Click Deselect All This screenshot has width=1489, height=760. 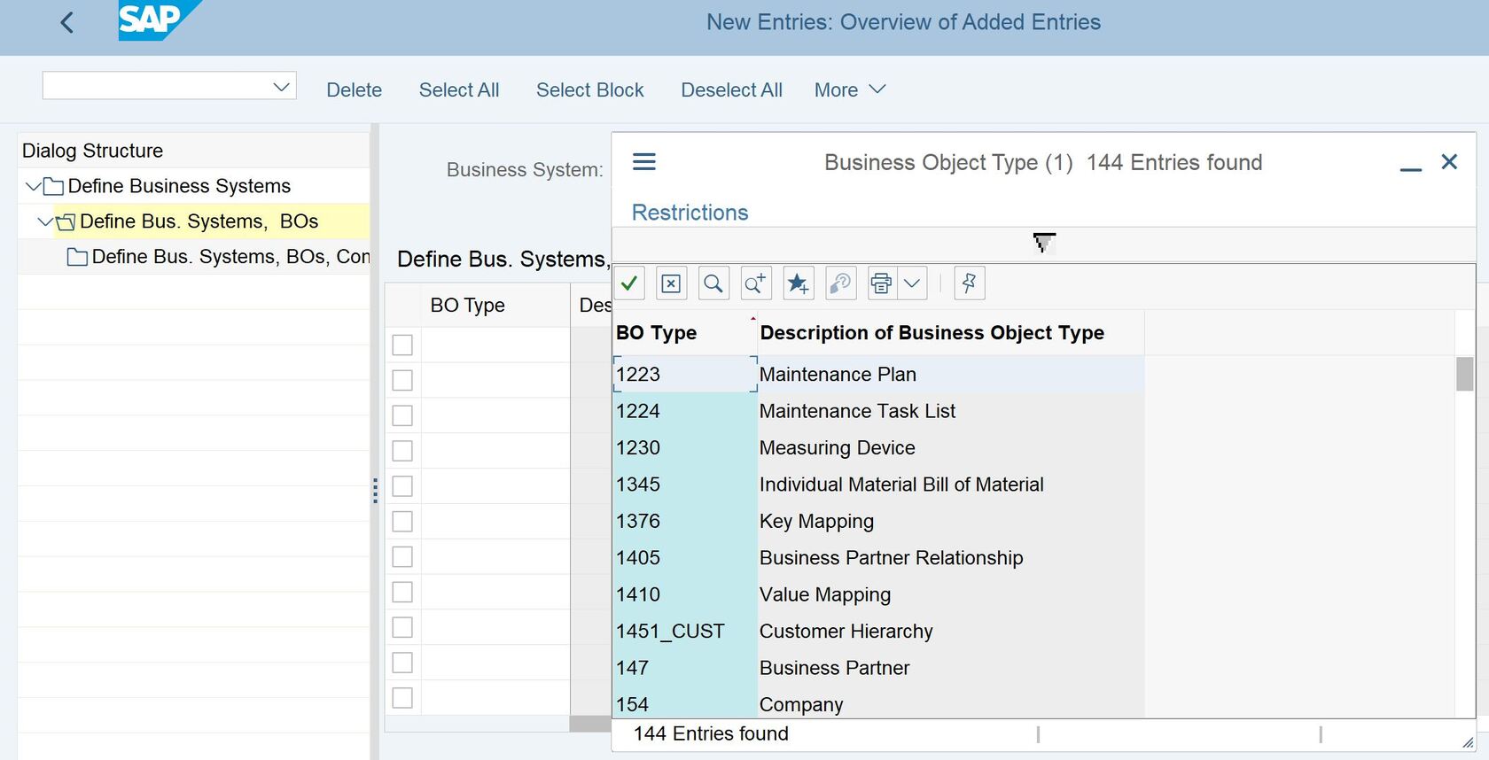[x=731, y=89]
